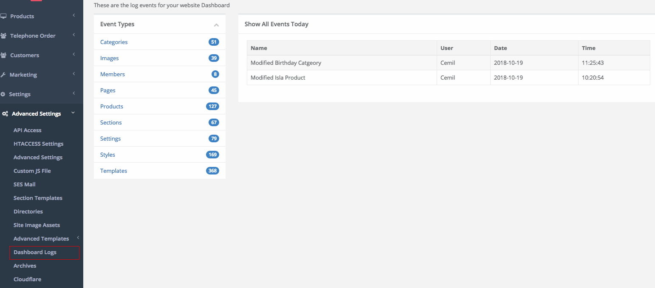Screen dimensions: 655x288
Task: Show Templates event logs
Action: [113, 171]
